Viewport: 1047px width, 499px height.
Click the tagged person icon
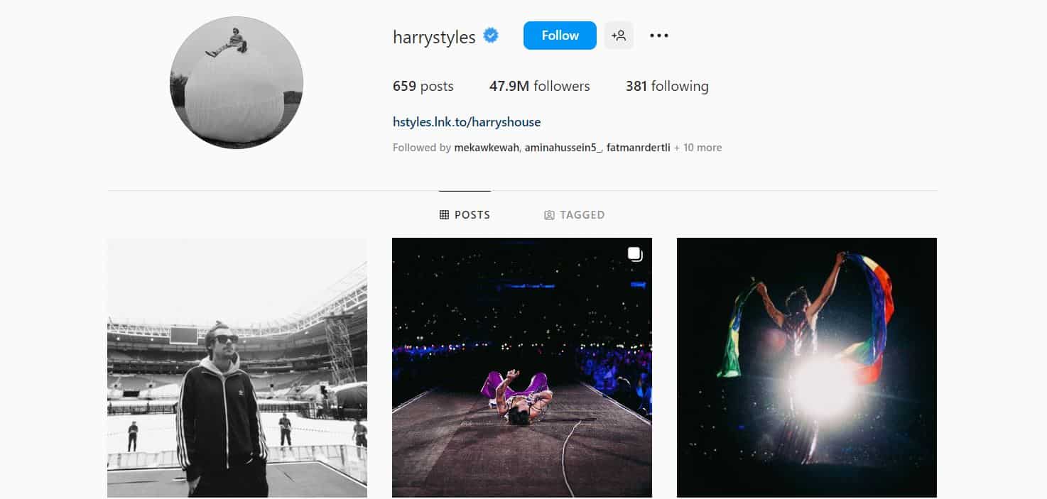[x=549, y=215]
